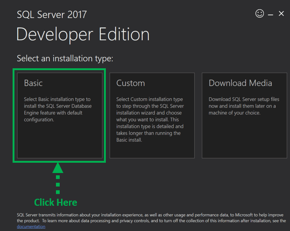Click the "Download Media" heading text
Viewport: 290px width, 231px height.
point(240,83)
